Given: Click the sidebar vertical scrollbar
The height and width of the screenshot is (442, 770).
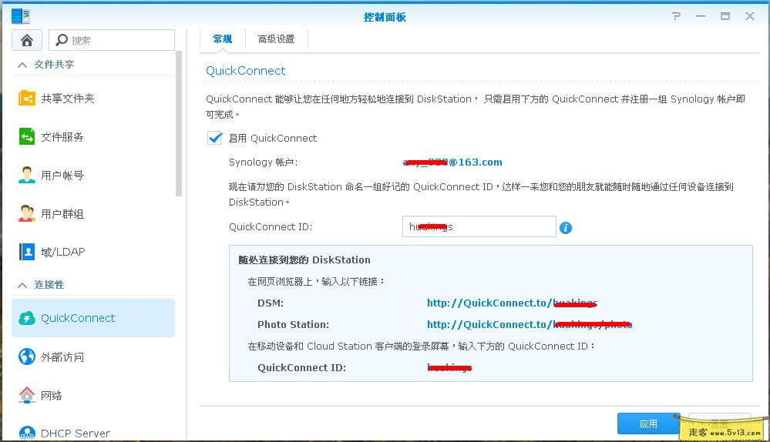Looking at the screenshot, I should click(179, 124).
